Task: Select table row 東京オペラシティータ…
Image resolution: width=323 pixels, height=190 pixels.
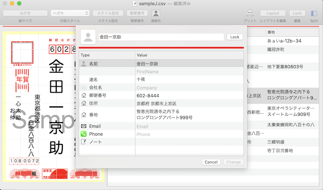Action: tap(291, 111)
